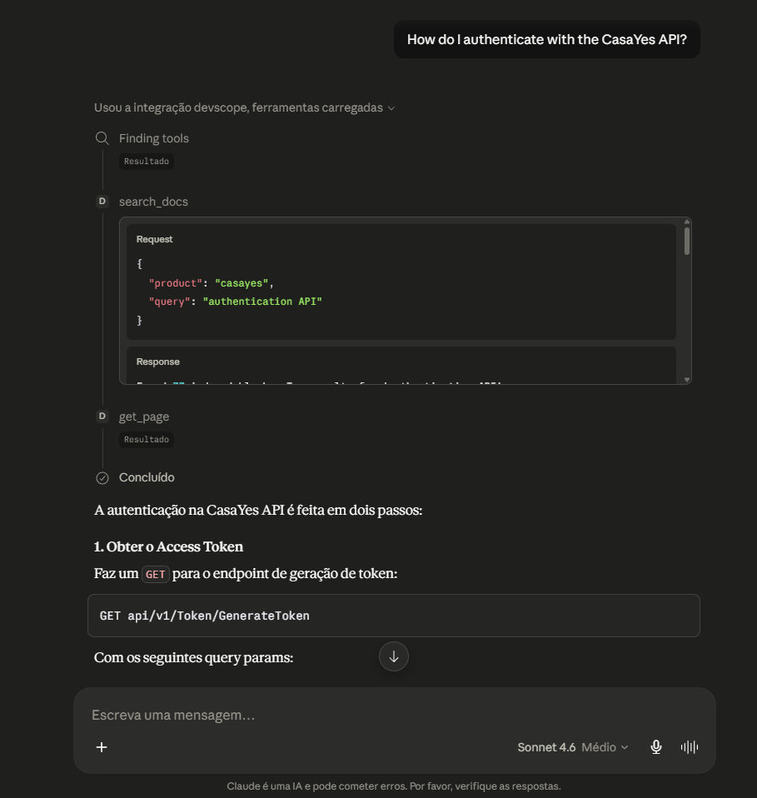Show the Resultado under get_page
The height and width of the screenshot is (798, 757).
147,440
